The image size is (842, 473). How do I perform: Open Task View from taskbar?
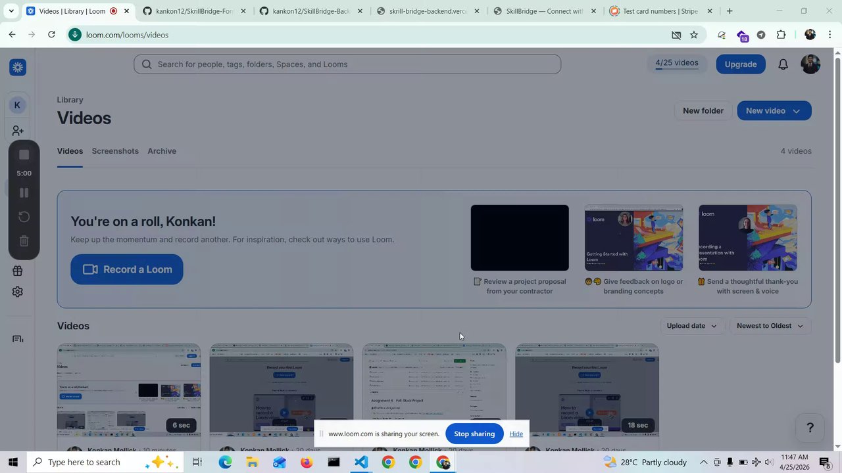point(197,462)
